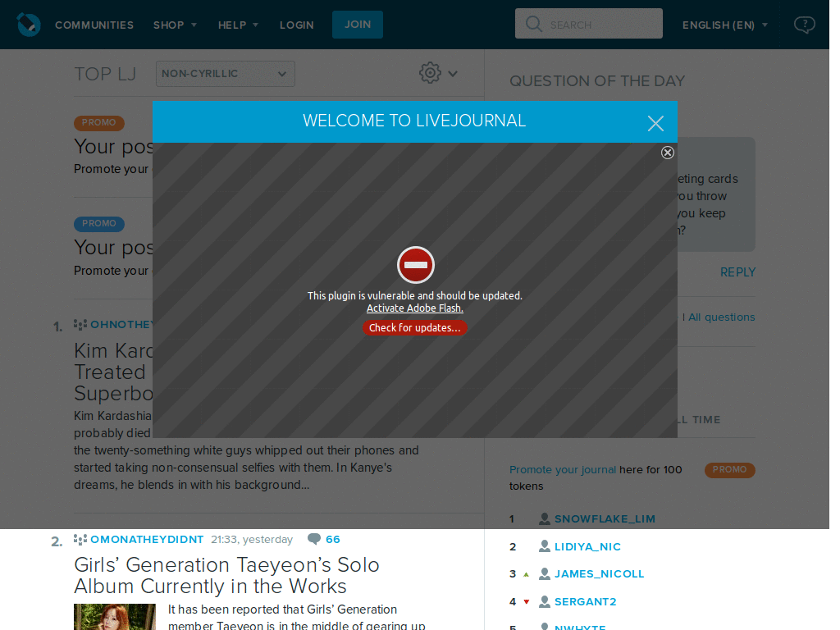Dismiss the Flash plugin with circled X
840x630 pixels.
(667, 153)
